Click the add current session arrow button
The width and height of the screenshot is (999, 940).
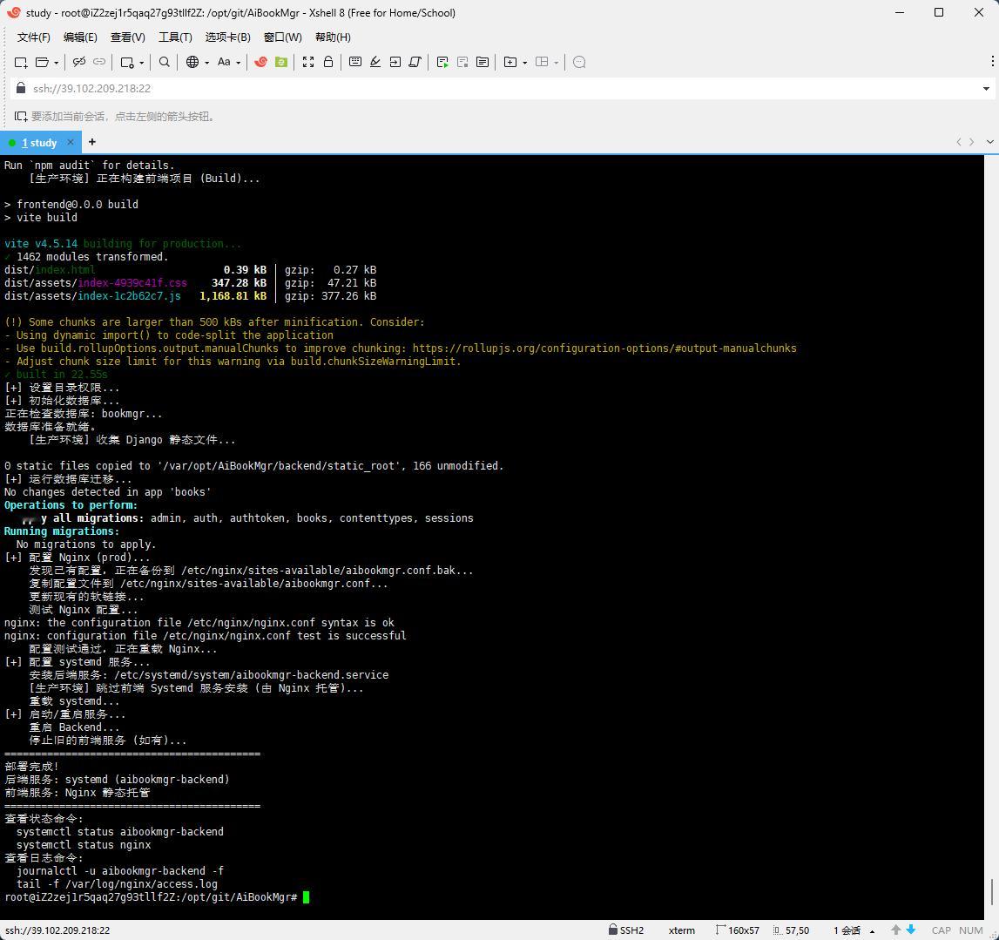(21, 116)
